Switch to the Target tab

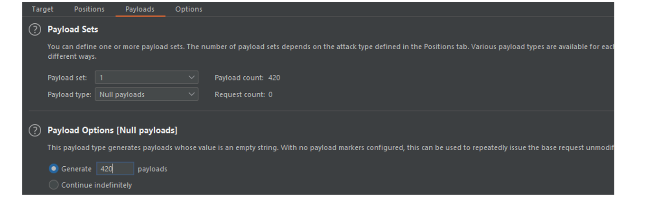click(x=43, y=9)
